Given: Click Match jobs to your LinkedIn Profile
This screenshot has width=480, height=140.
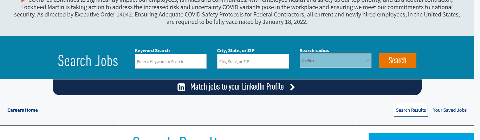Looking at the screenshot, I should click(237, 87).
